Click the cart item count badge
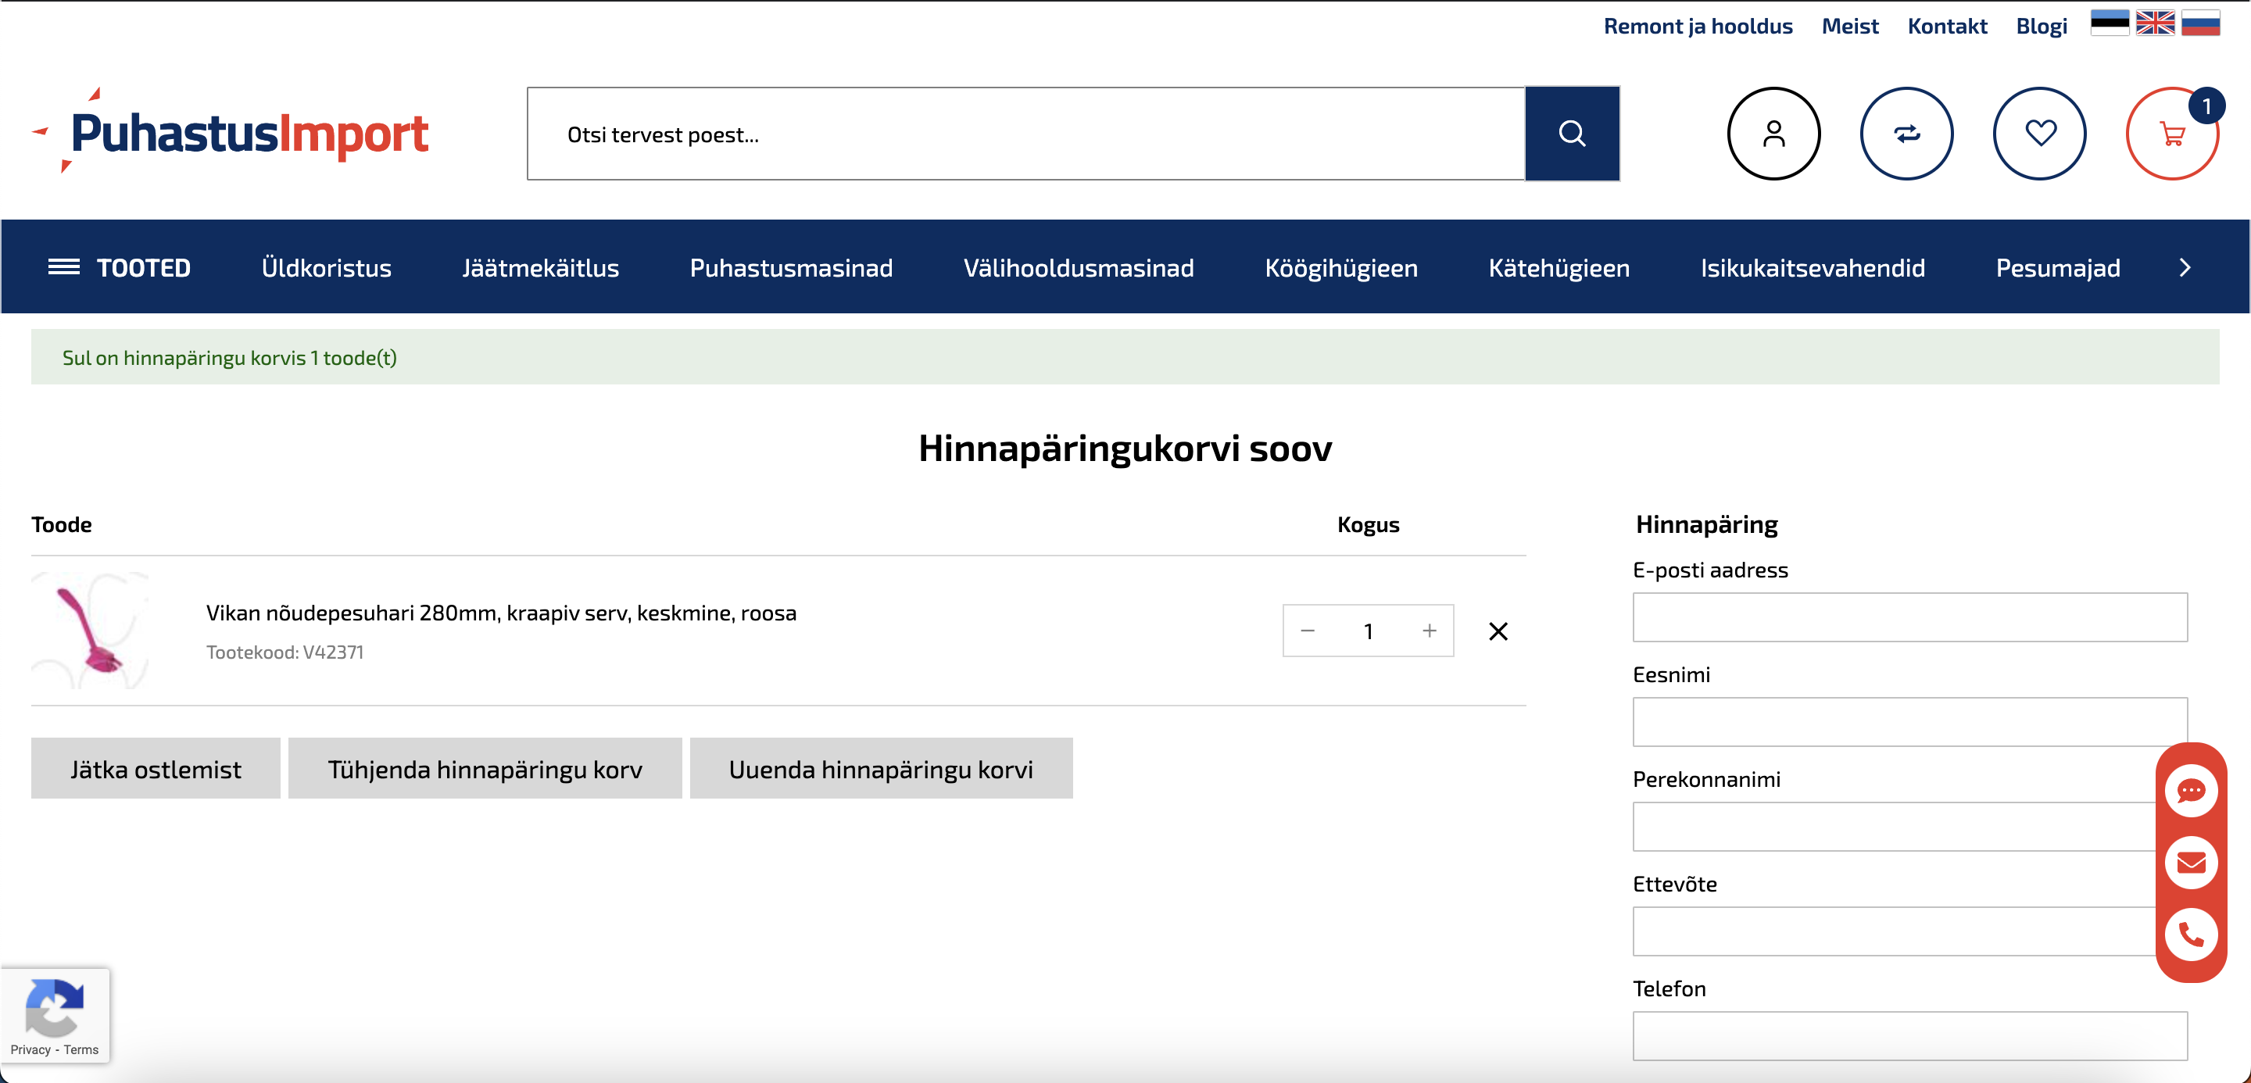Screen dimensions: 2251x1083 tap(2206, 105)
